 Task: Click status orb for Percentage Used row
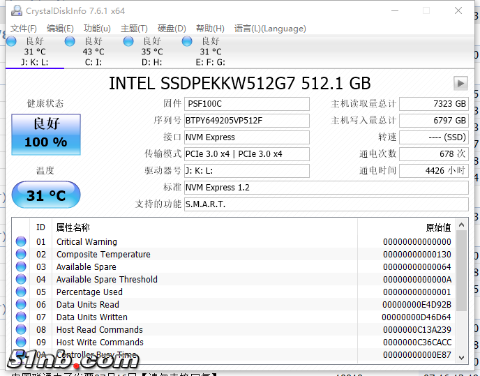click(x=21, y=292)
